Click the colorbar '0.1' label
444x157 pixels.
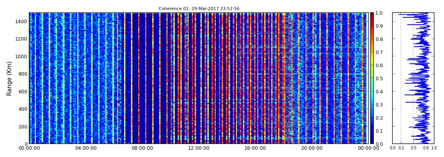(379, 131)
